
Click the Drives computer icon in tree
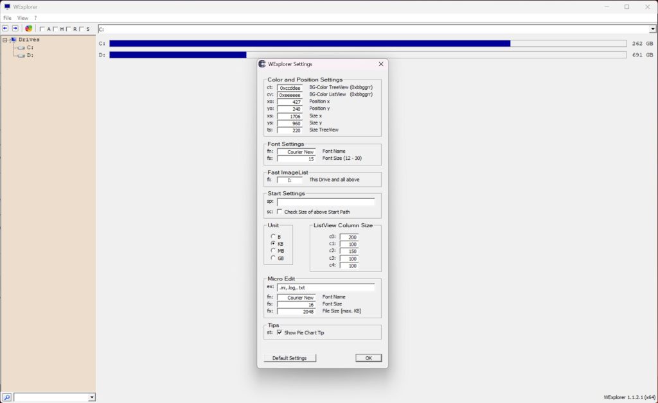pos(13,39)
